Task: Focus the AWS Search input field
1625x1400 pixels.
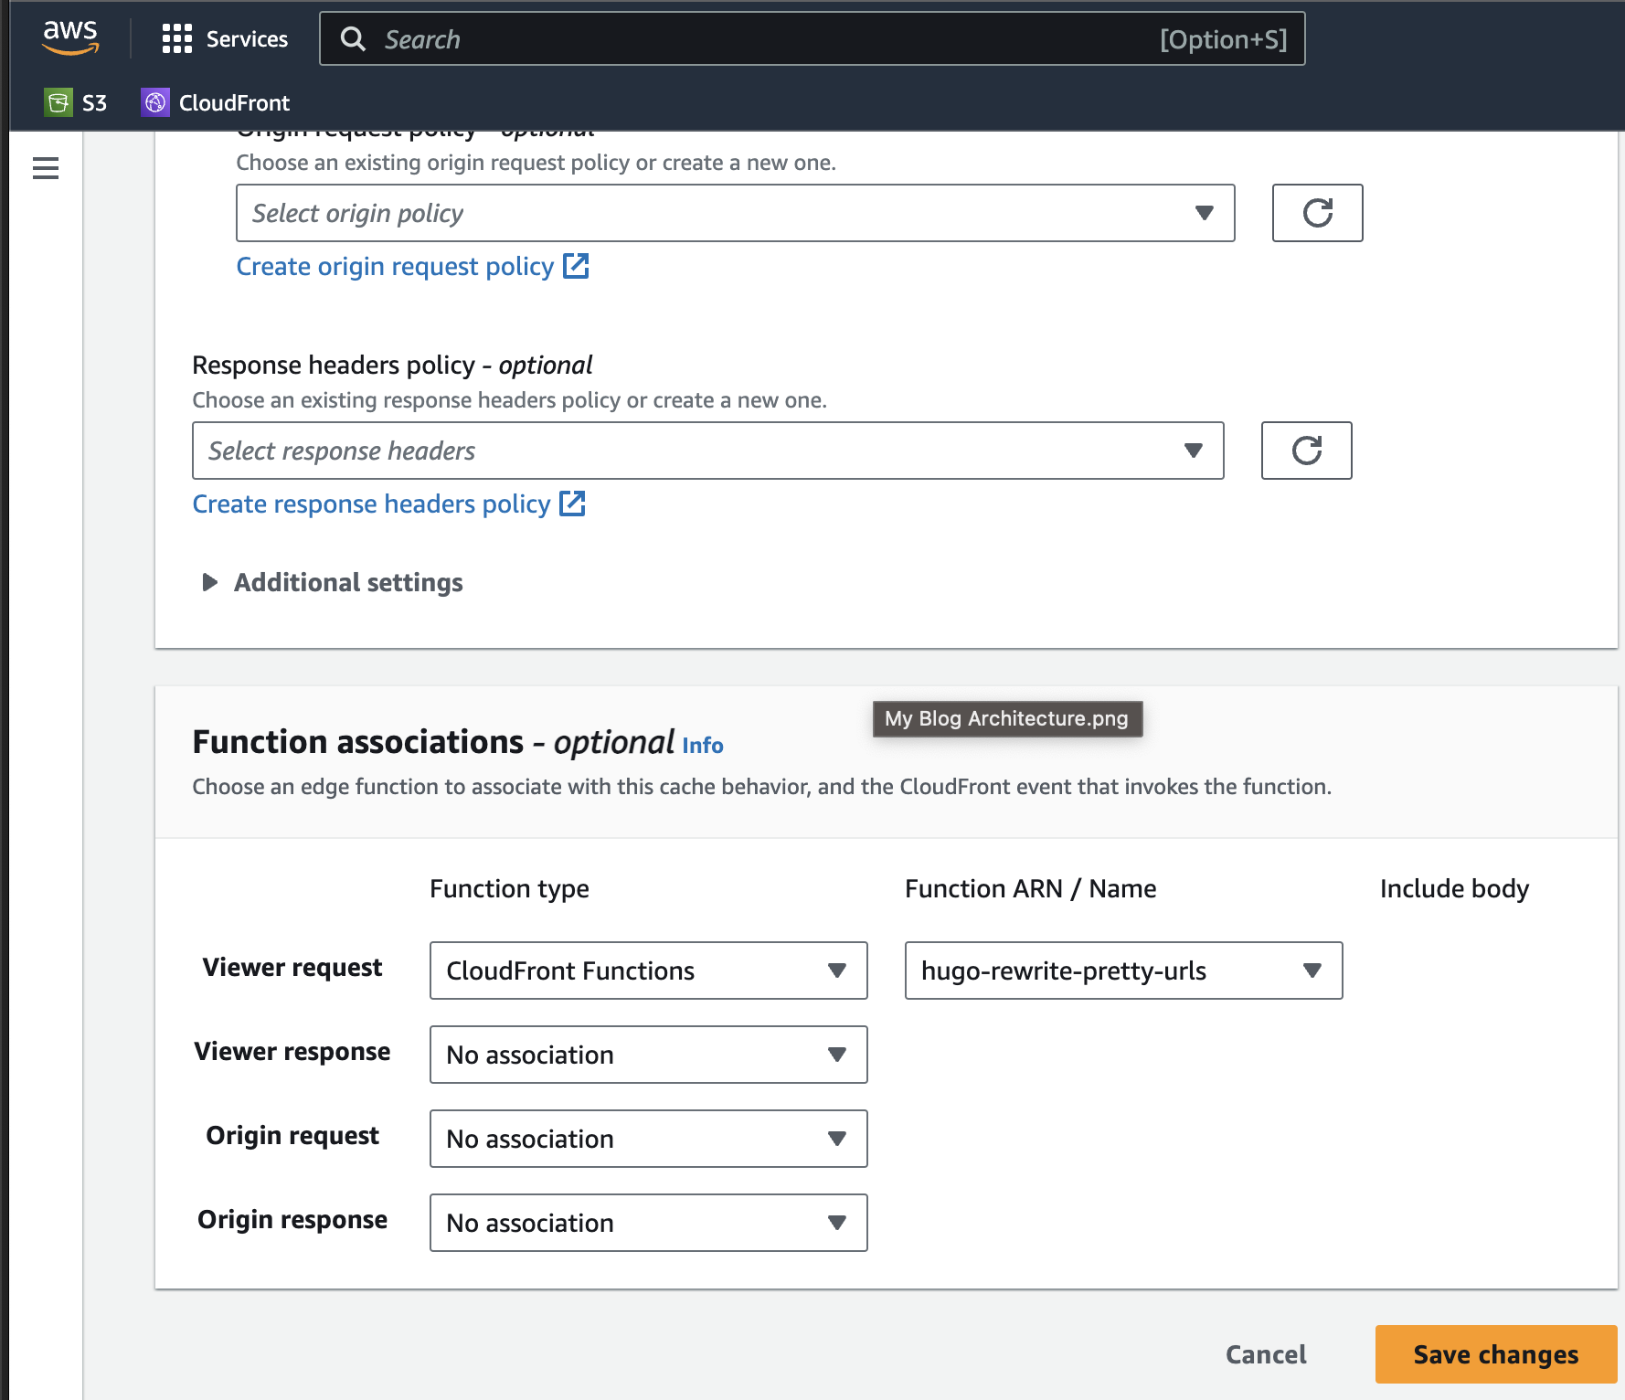Action: [812, 39]
